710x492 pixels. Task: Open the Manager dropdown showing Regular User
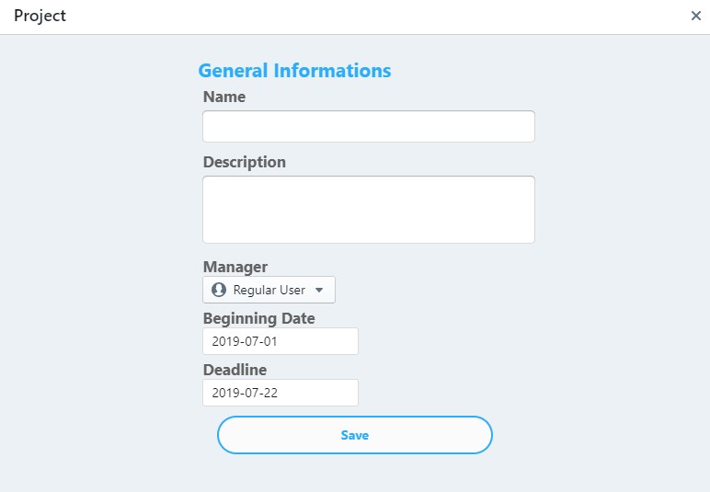point(269,290)
